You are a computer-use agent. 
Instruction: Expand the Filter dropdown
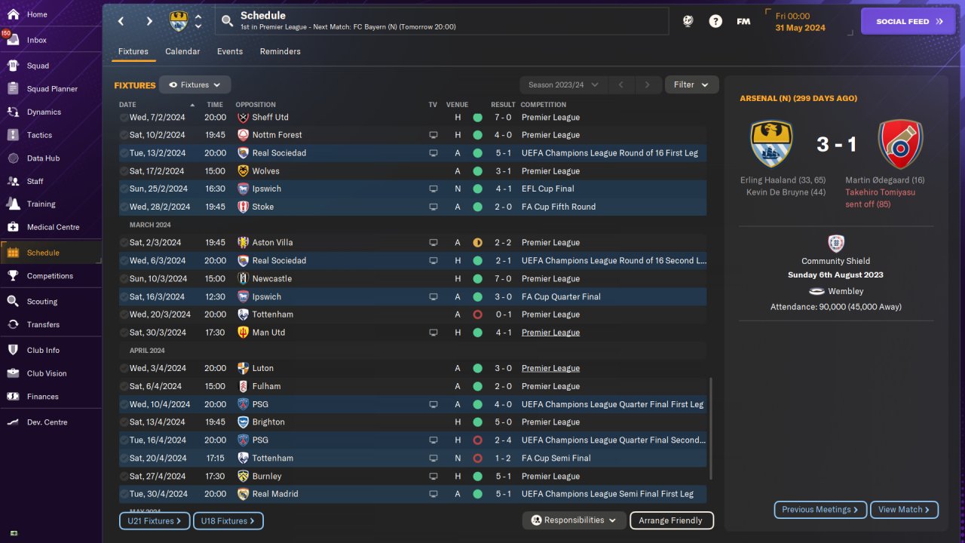point(691,85)
